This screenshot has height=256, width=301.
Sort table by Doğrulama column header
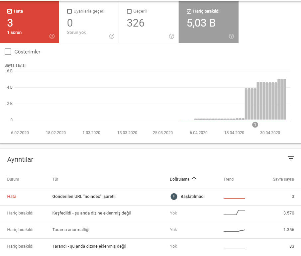tap(179, 179)
